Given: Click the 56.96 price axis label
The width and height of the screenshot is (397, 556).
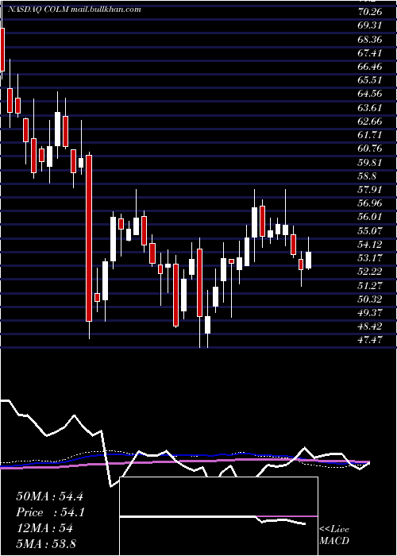Looking at the screenshot, I should [370, 203].
